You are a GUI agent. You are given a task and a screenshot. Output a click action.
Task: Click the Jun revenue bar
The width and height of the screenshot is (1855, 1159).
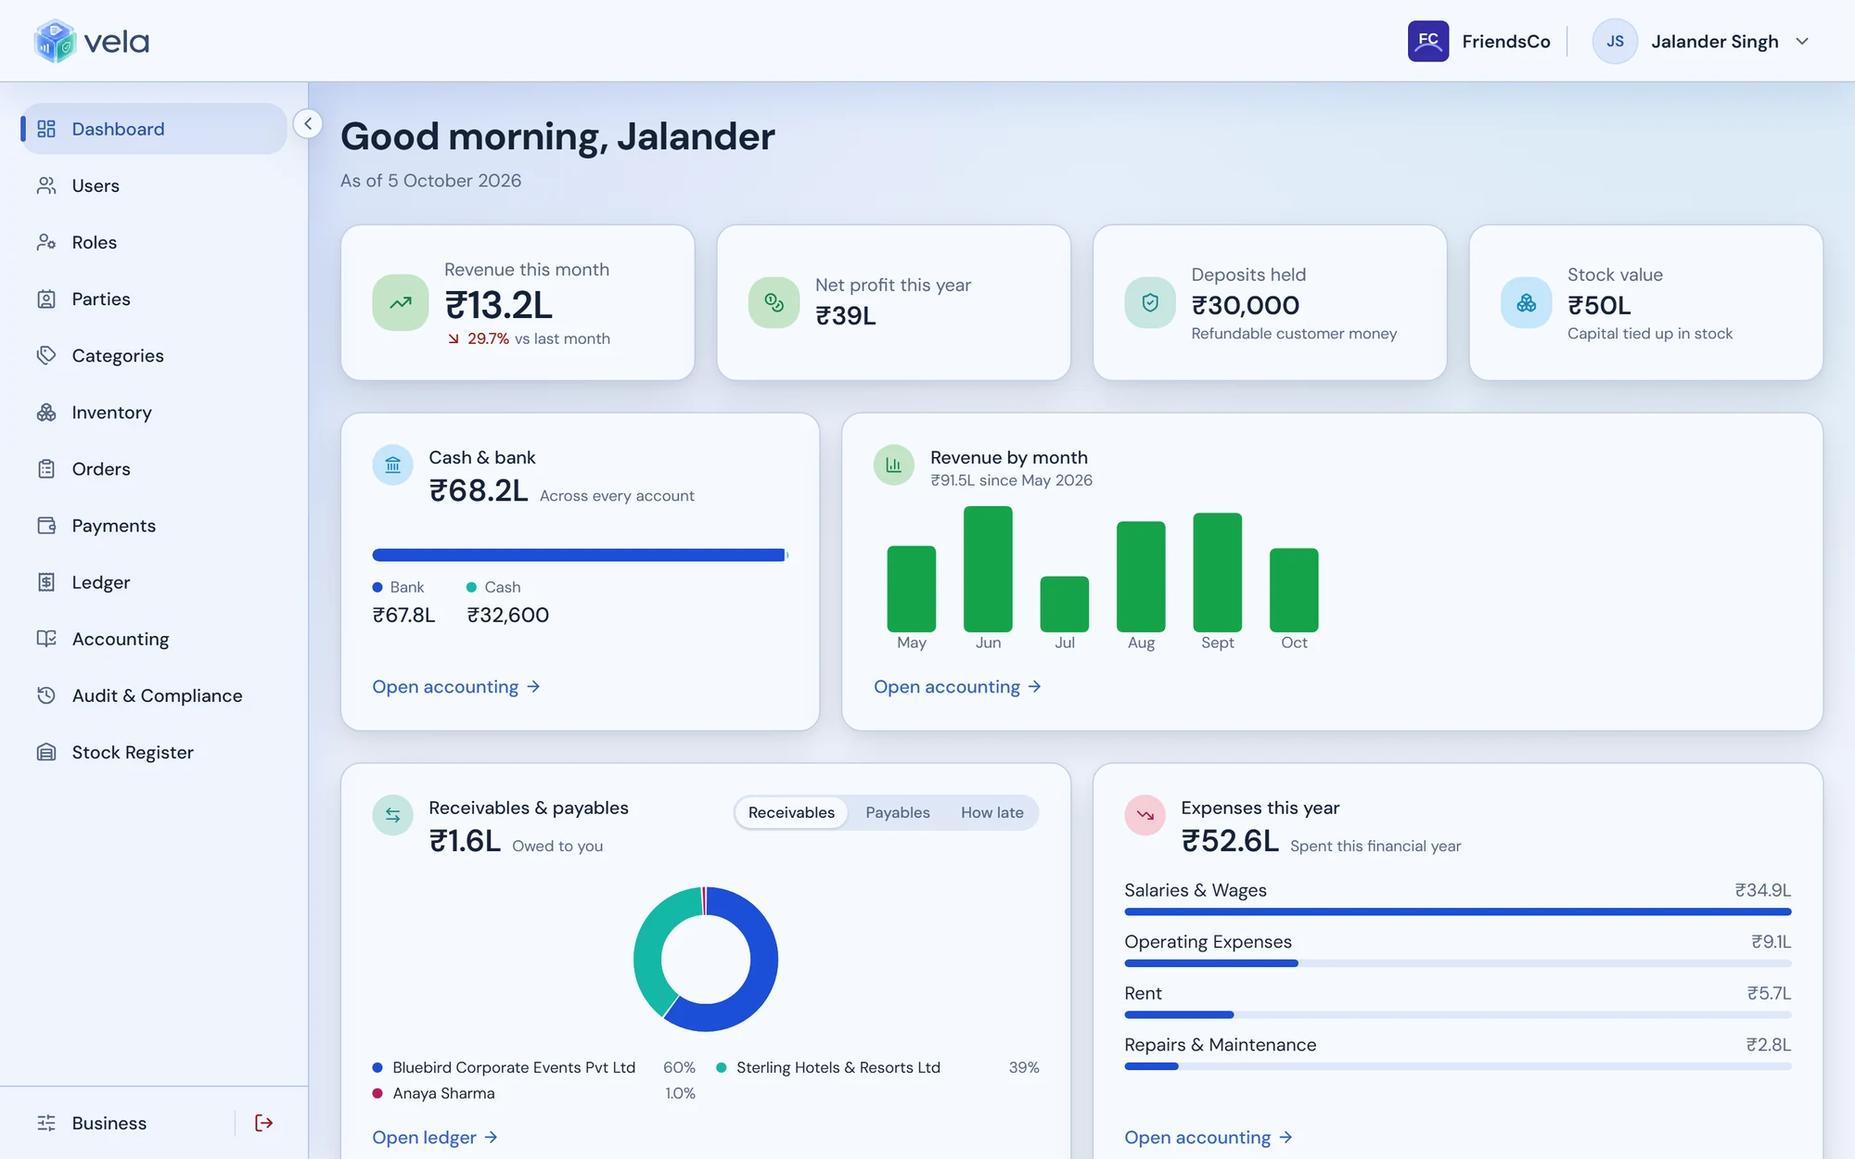988,569
